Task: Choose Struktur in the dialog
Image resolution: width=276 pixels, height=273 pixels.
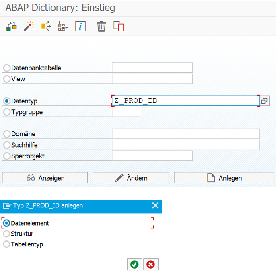Action: (6, 234)
